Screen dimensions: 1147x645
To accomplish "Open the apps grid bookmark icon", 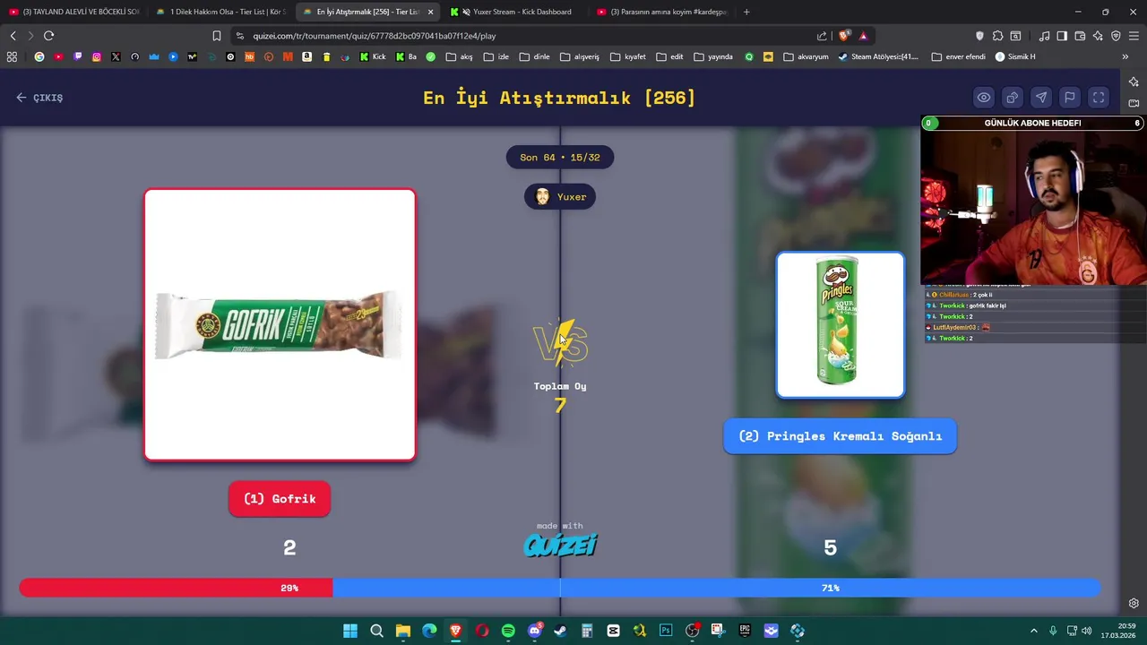I will 12,56.
